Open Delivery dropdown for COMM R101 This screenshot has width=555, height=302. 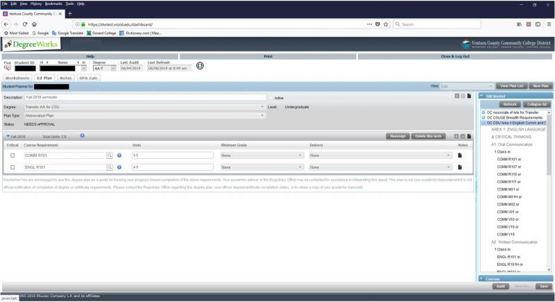coord(380,156)
